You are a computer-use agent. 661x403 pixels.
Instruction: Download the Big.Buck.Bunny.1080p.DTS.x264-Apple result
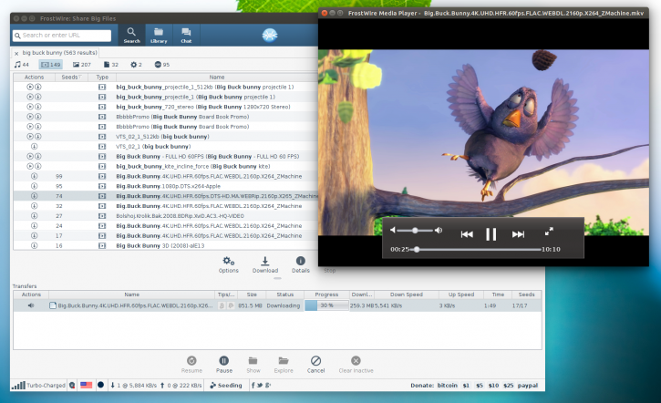[x=34, y=186]
